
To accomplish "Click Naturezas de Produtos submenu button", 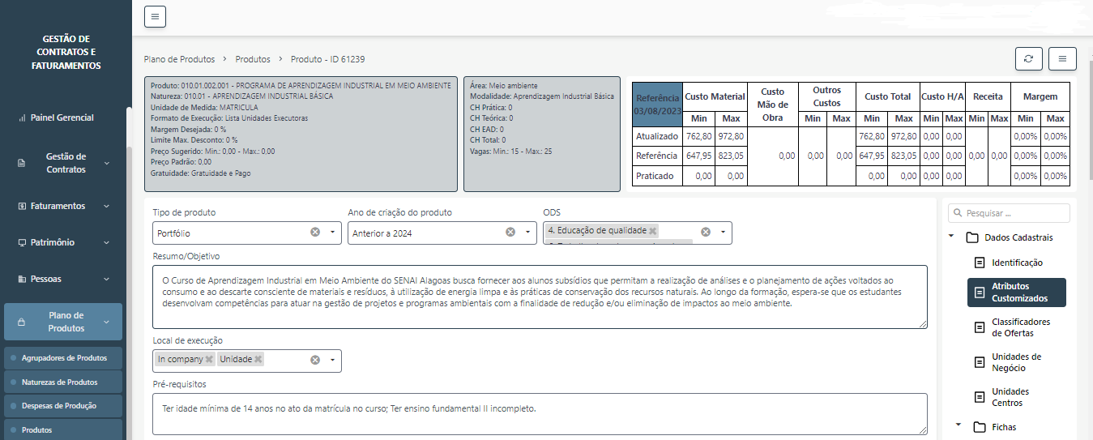I will (62, 382).
